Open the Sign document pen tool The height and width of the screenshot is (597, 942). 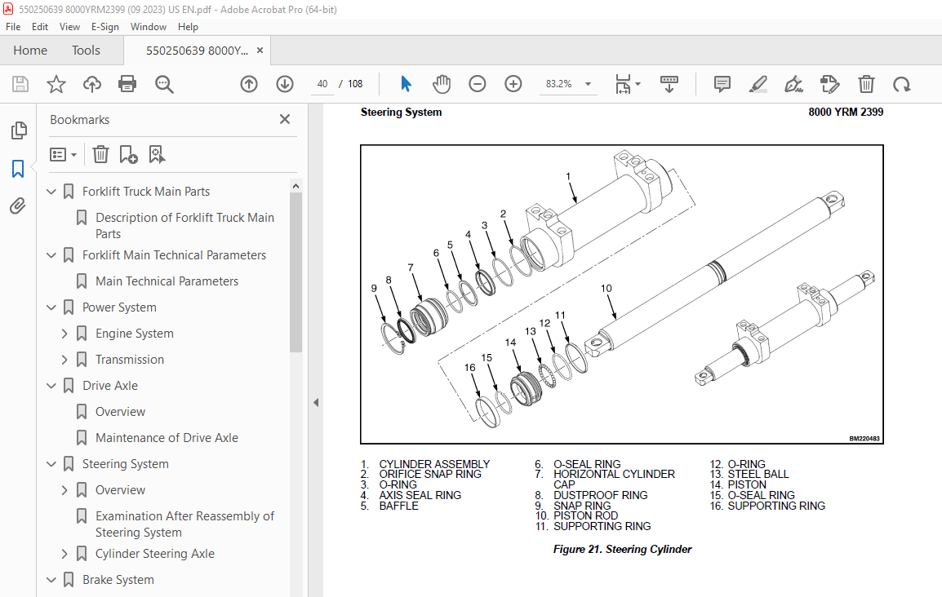[x=793, y=84]
